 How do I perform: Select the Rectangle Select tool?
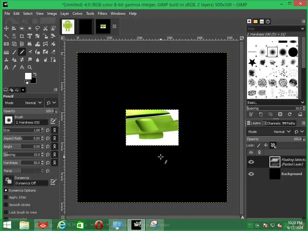coord(22,28)
